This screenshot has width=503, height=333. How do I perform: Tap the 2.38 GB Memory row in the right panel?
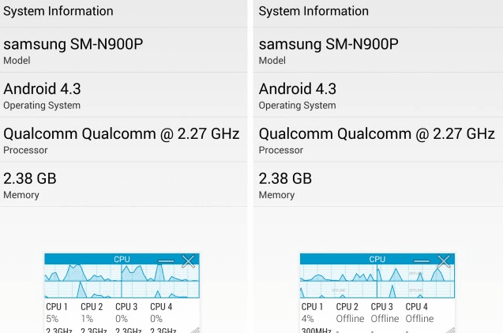click(x=377, y=185)
